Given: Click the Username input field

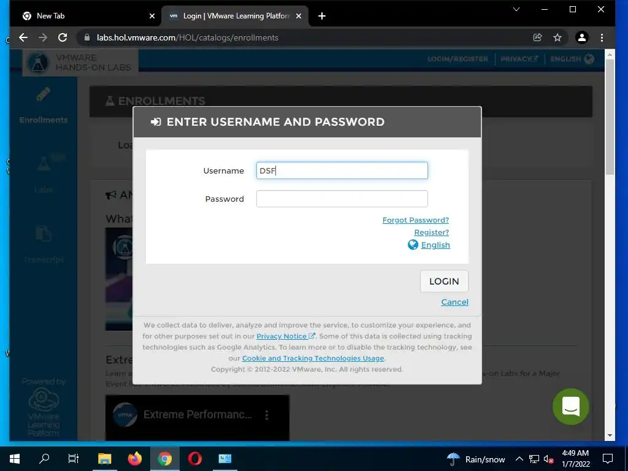Looking at the screenshot, I should 342,170.
